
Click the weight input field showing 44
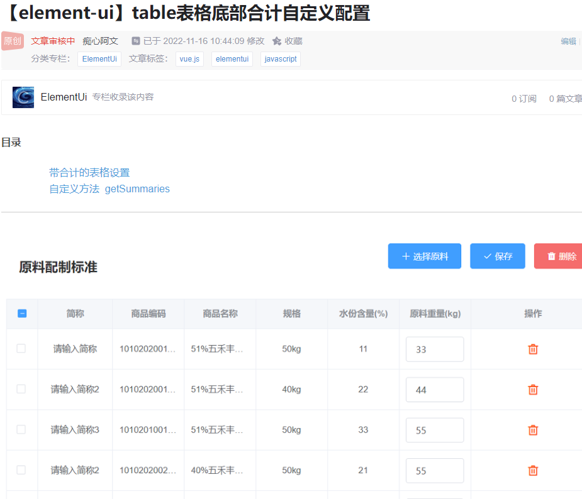[x=435, y=390]
